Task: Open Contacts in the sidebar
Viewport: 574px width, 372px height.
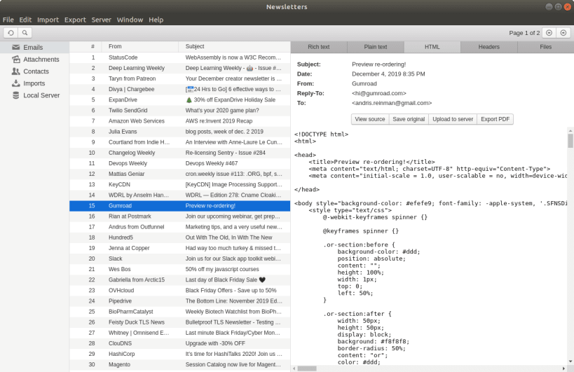Action: [x=36, y=71]
